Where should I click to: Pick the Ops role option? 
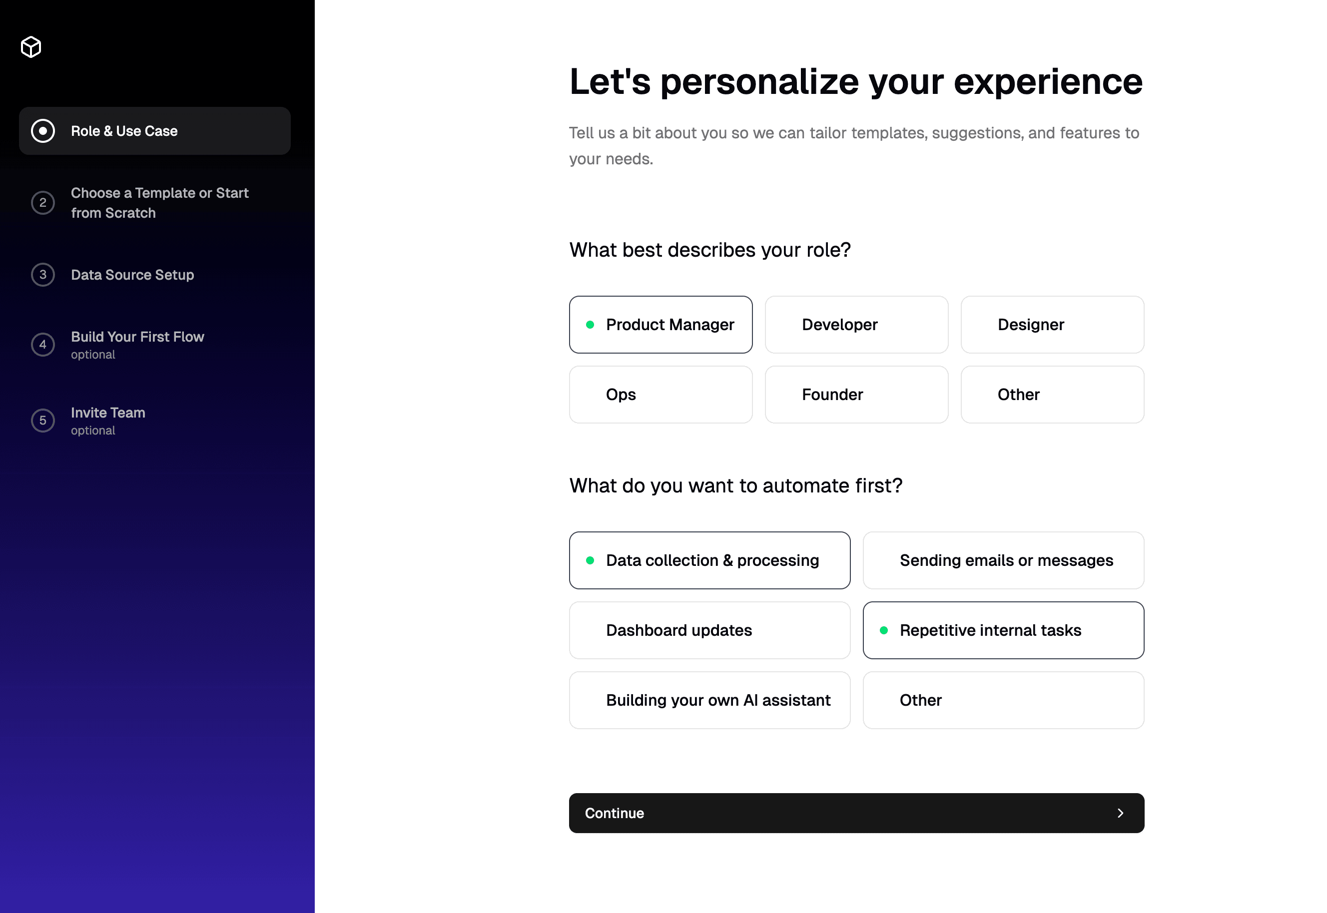[x=661, y=395]
